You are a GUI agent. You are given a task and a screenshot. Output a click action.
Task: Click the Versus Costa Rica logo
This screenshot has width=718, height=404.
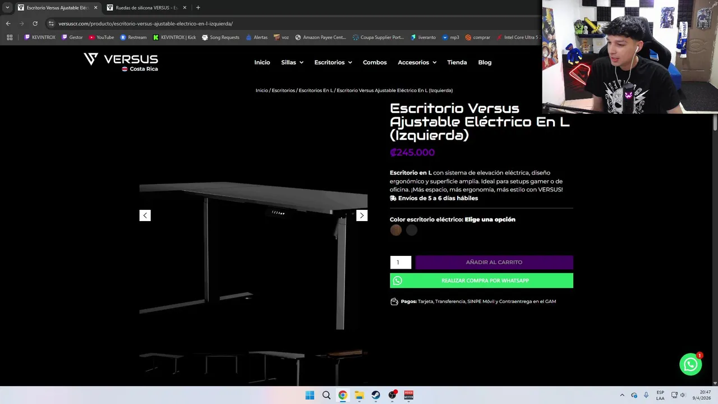[121, 62]
